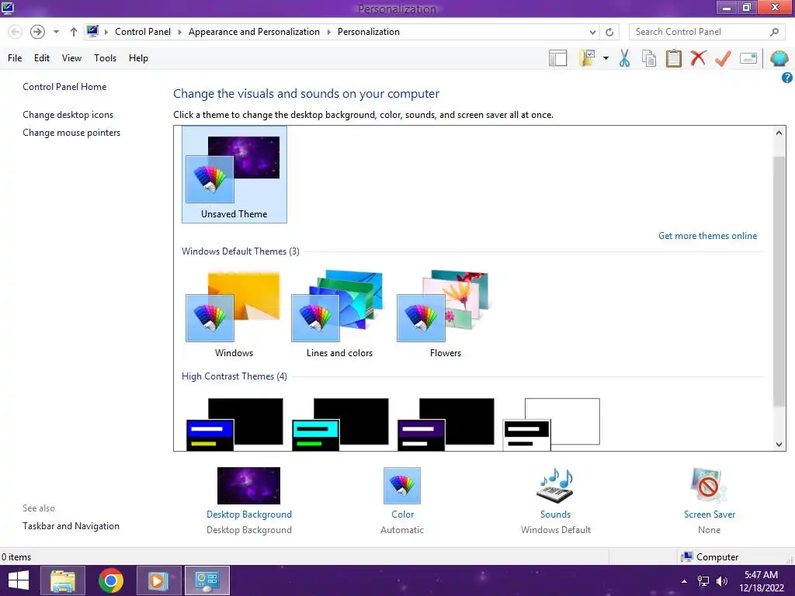
Task: Click the Back navigation arrow
Action: click(x=16, y=32)
